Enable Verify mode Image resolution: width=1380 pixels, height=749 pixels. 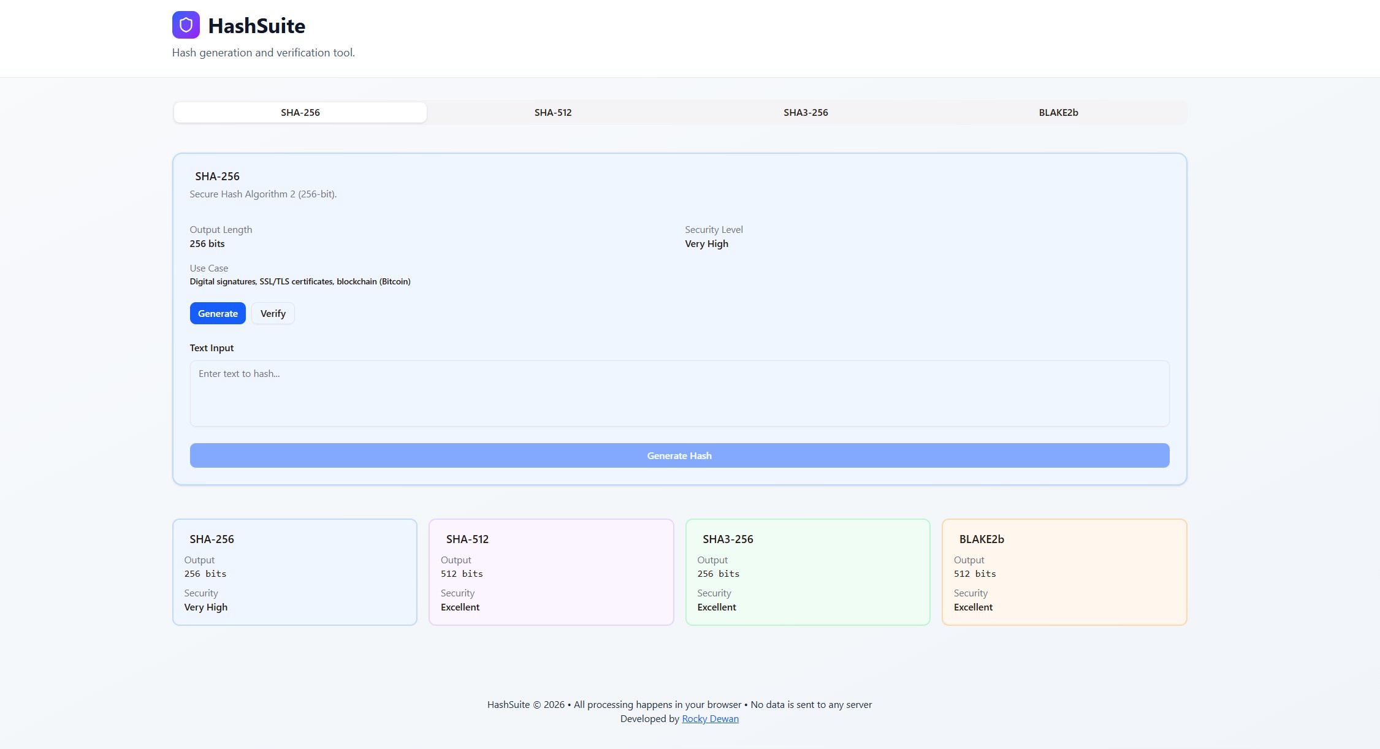272,313
